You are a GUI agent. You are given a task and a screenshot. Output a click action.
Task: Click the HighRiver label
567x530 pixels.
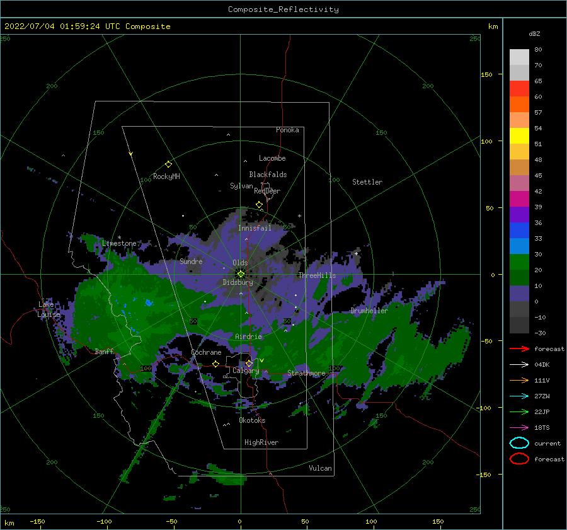tap(261, 442)
